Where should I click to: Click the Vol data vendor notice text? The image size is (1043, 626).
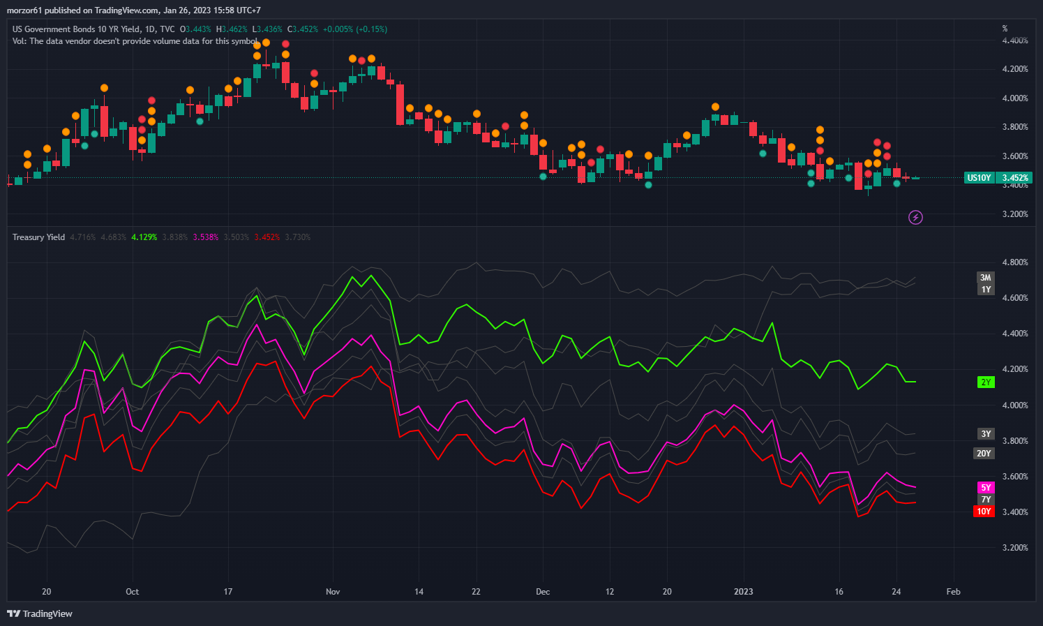pos(135,41)
